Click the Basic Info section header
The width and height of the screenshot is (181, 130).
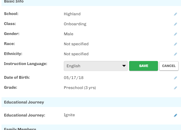tap(14, 2)
